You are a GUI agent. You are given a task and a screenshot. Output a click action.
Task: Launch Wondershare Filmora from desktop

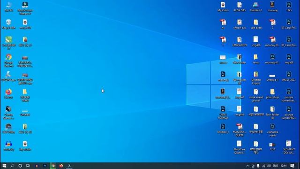click(x=25, y=8)
